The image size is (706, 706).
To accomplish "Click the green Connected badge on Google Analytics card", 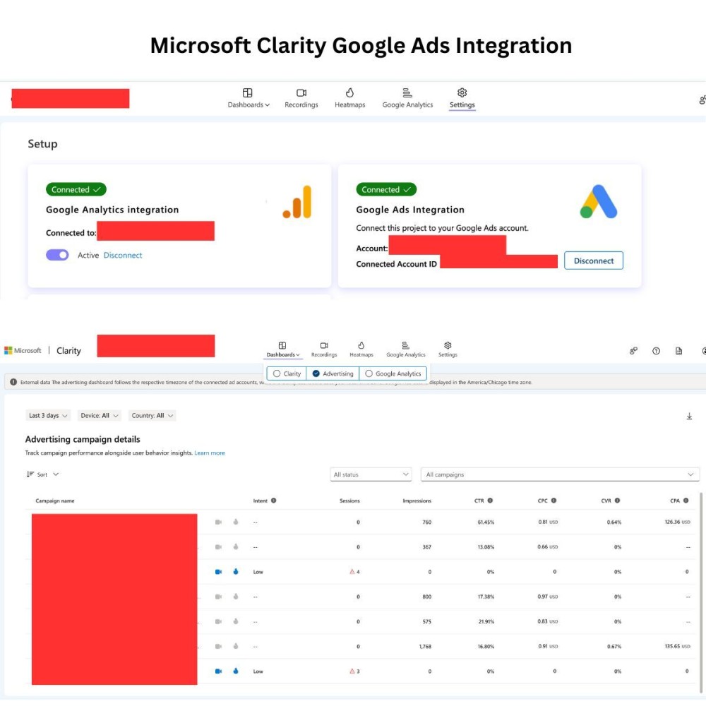I will [76, 189].
